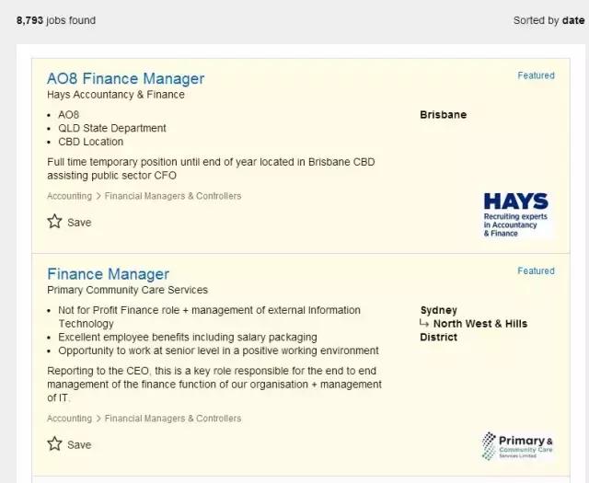The width and height of the screenshot is (589, 483).
Task: Click the star icon on Primary Community Care job
Action: 55,444
